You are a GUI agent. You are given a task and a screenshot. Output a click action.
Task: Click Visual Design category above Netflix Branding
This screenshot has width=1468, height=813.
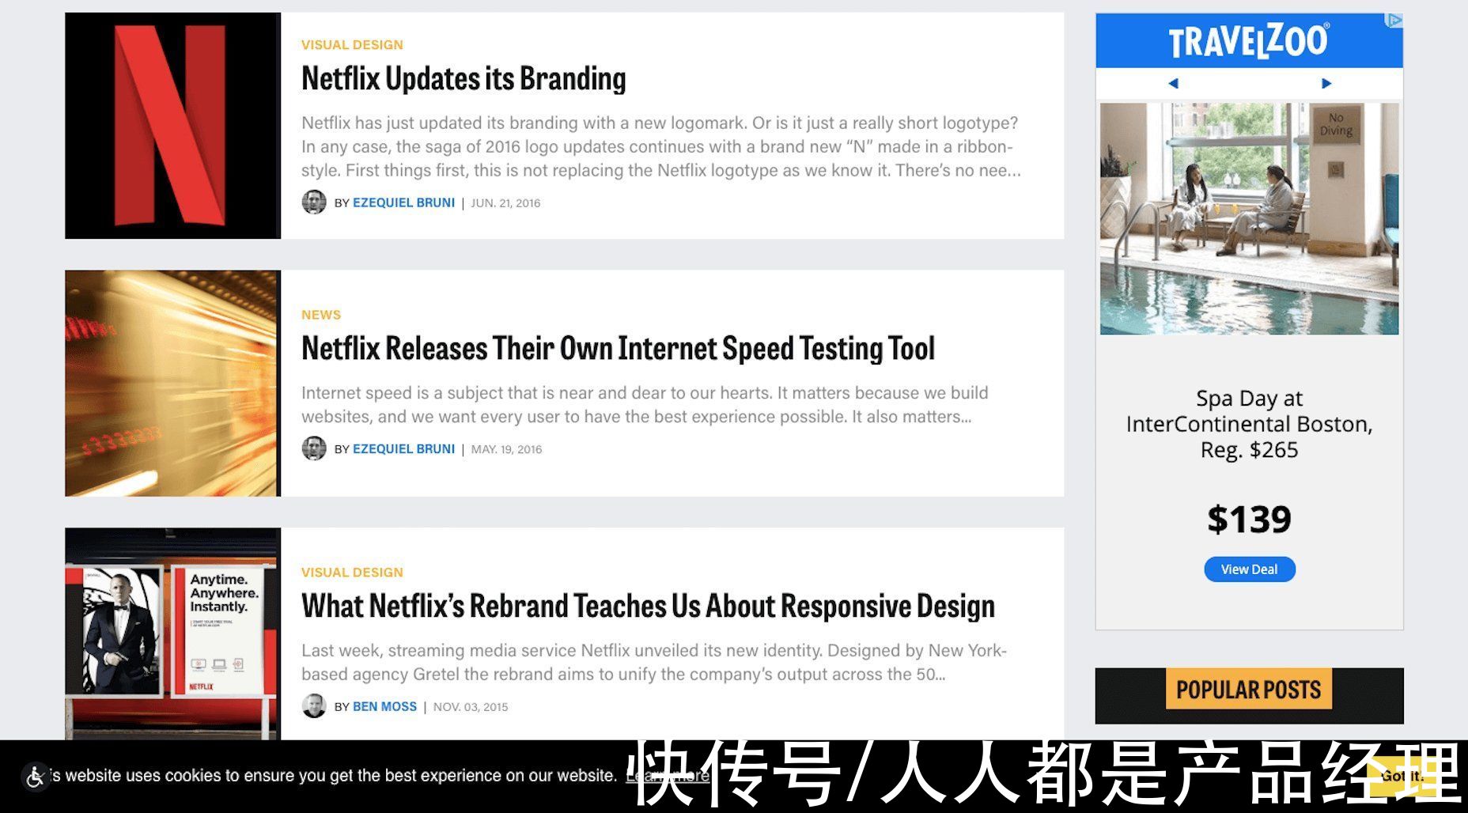[352, 45]
